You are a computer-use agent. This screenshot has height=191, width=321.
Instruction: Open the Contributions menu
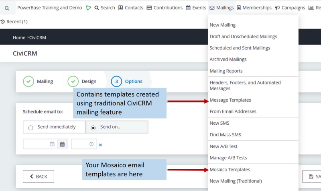[165, 8]
